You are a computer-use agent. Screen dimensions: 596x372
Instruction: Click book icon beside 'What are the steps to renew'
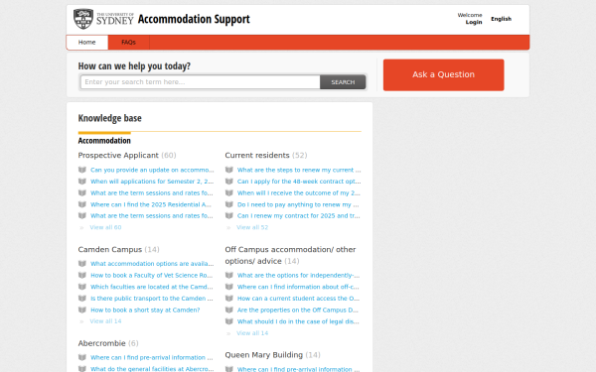pos(229,170)
